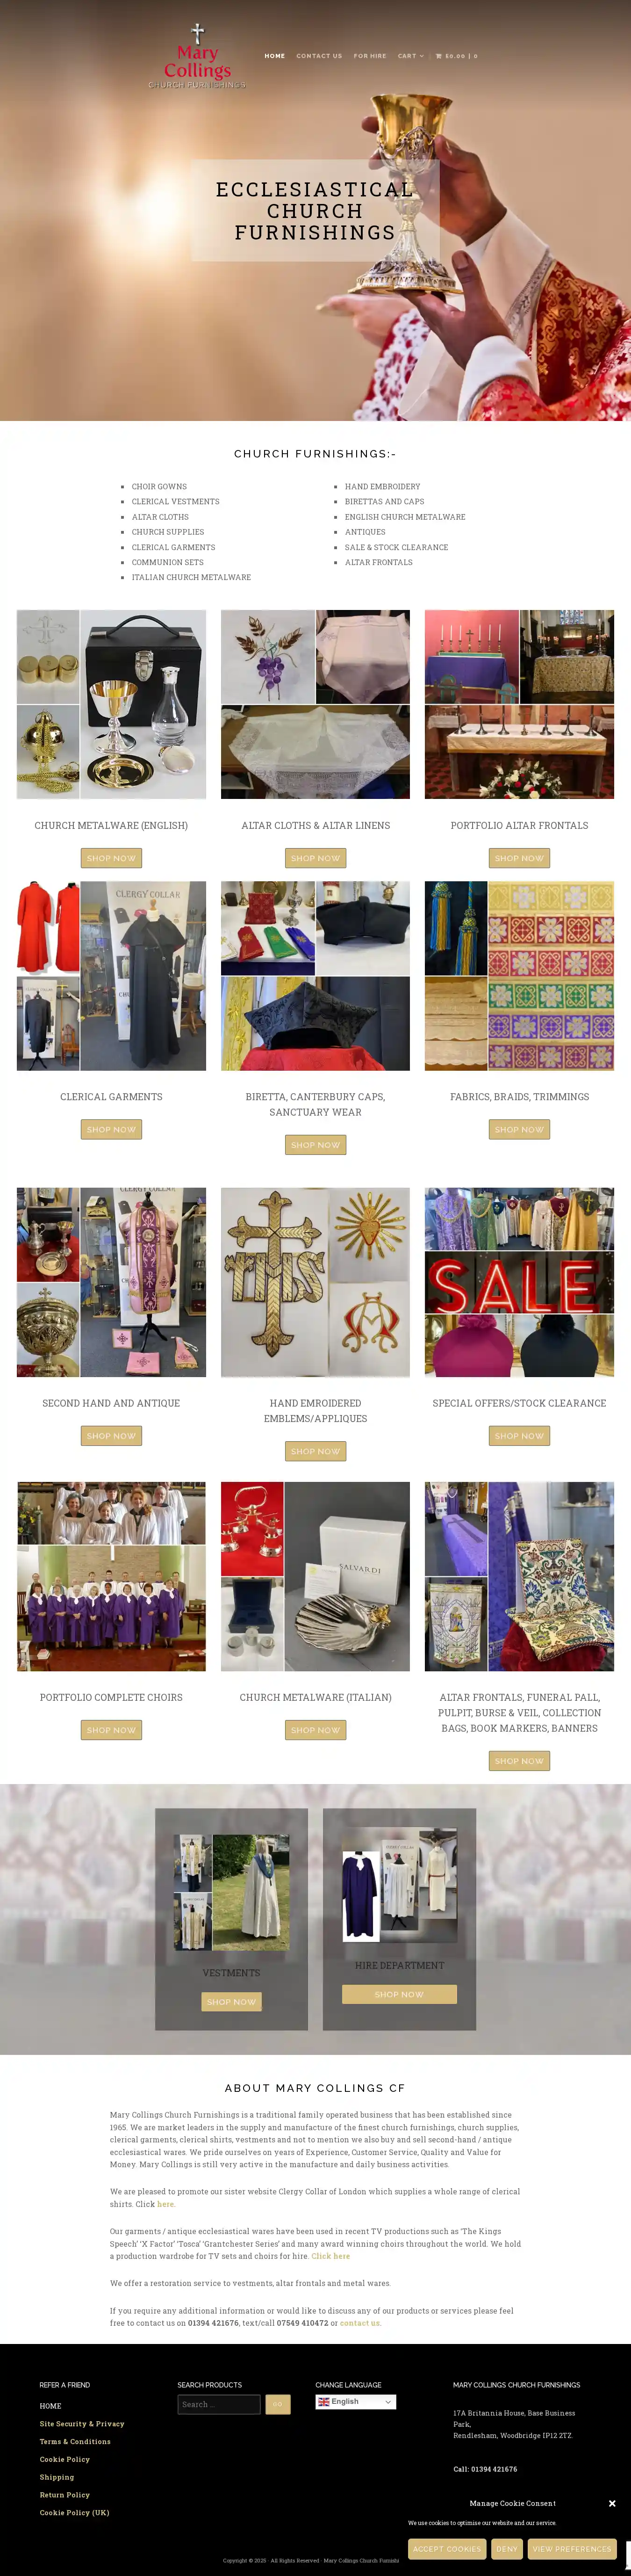Image resolution: width=631 pixels, height=2576 pixels.
Task: Open the Contact Us menu item
Action: (x=319, y=56)
